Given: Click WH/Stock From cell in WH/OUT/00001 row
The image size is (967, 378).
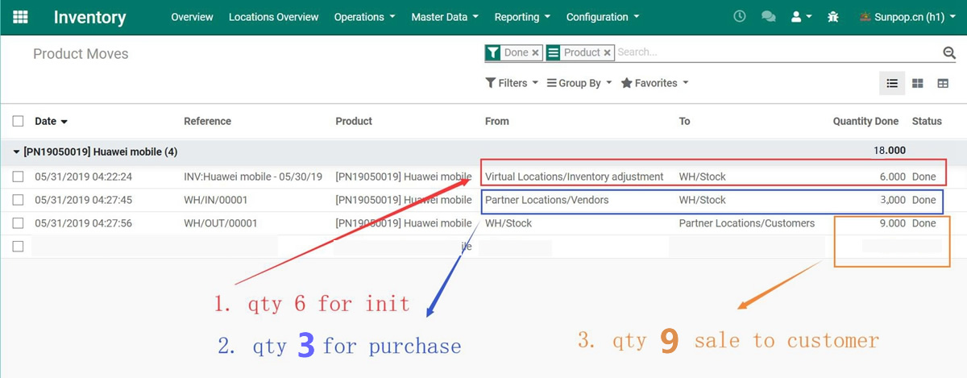Looking at the screenshot, I should [x=508, y=223].
